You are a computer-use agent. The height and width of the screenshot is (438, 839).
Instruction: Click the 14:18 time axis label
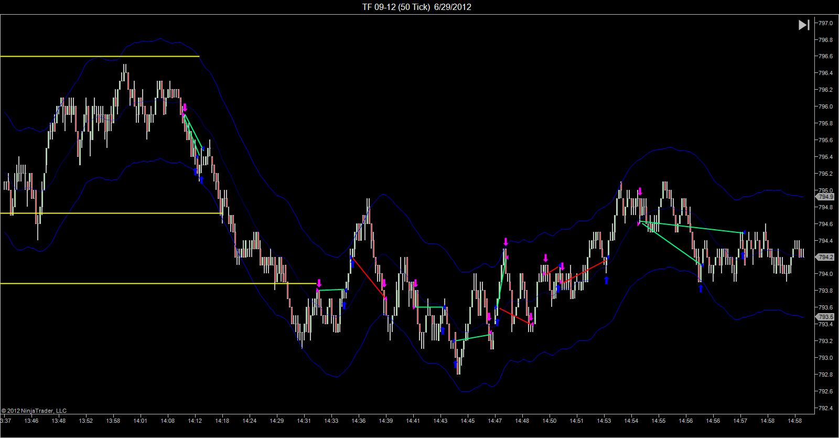222,421
